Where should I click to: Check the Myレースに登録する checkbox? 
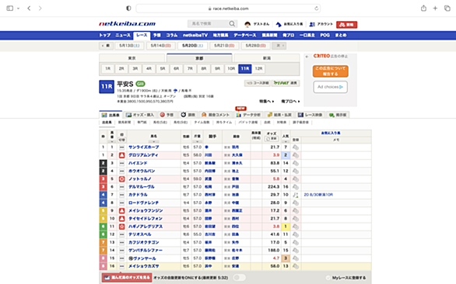click(x=328, y=278)
